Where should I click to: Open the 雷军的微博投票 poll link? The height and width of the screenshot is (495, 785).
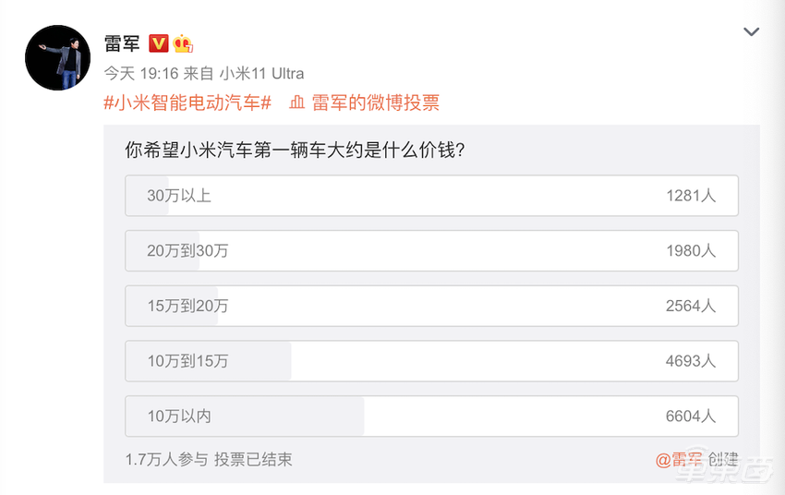tap(375, 103)
